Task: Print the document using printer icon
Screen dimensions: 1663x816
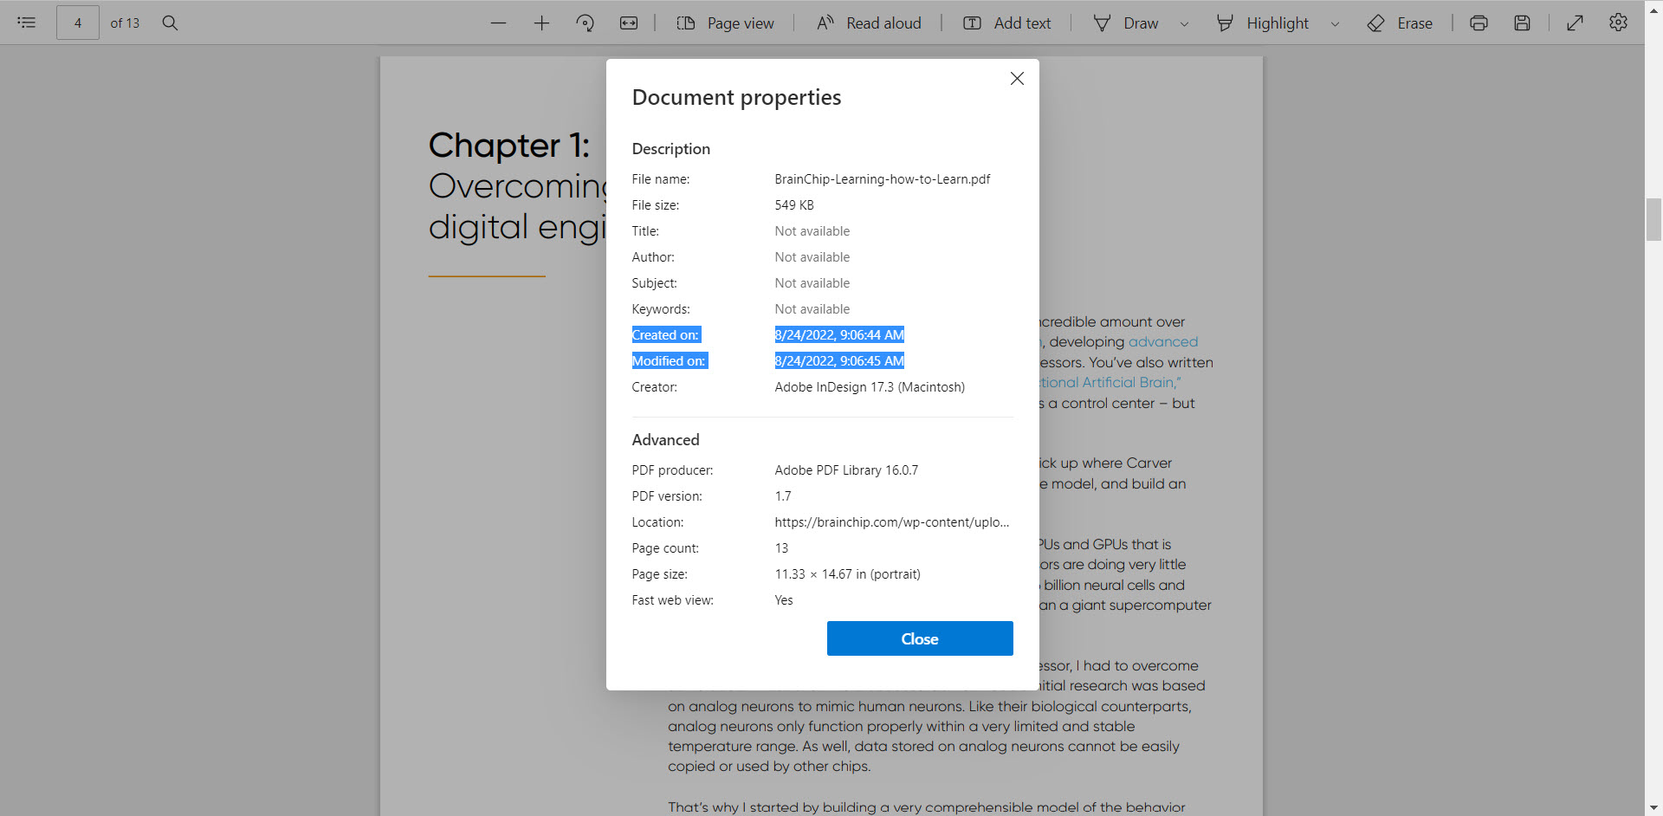Action: (1479, 23)
